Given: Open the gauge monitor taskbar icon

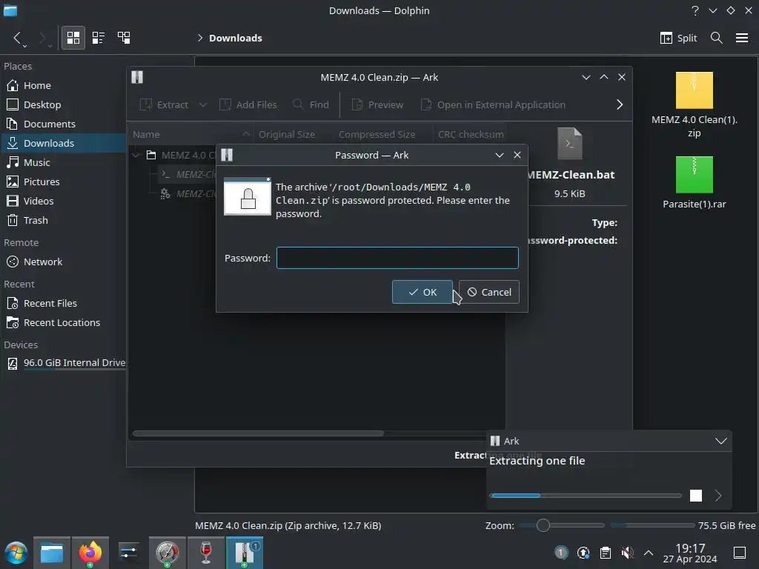Looking at the screenshot, I should [167, 553].
